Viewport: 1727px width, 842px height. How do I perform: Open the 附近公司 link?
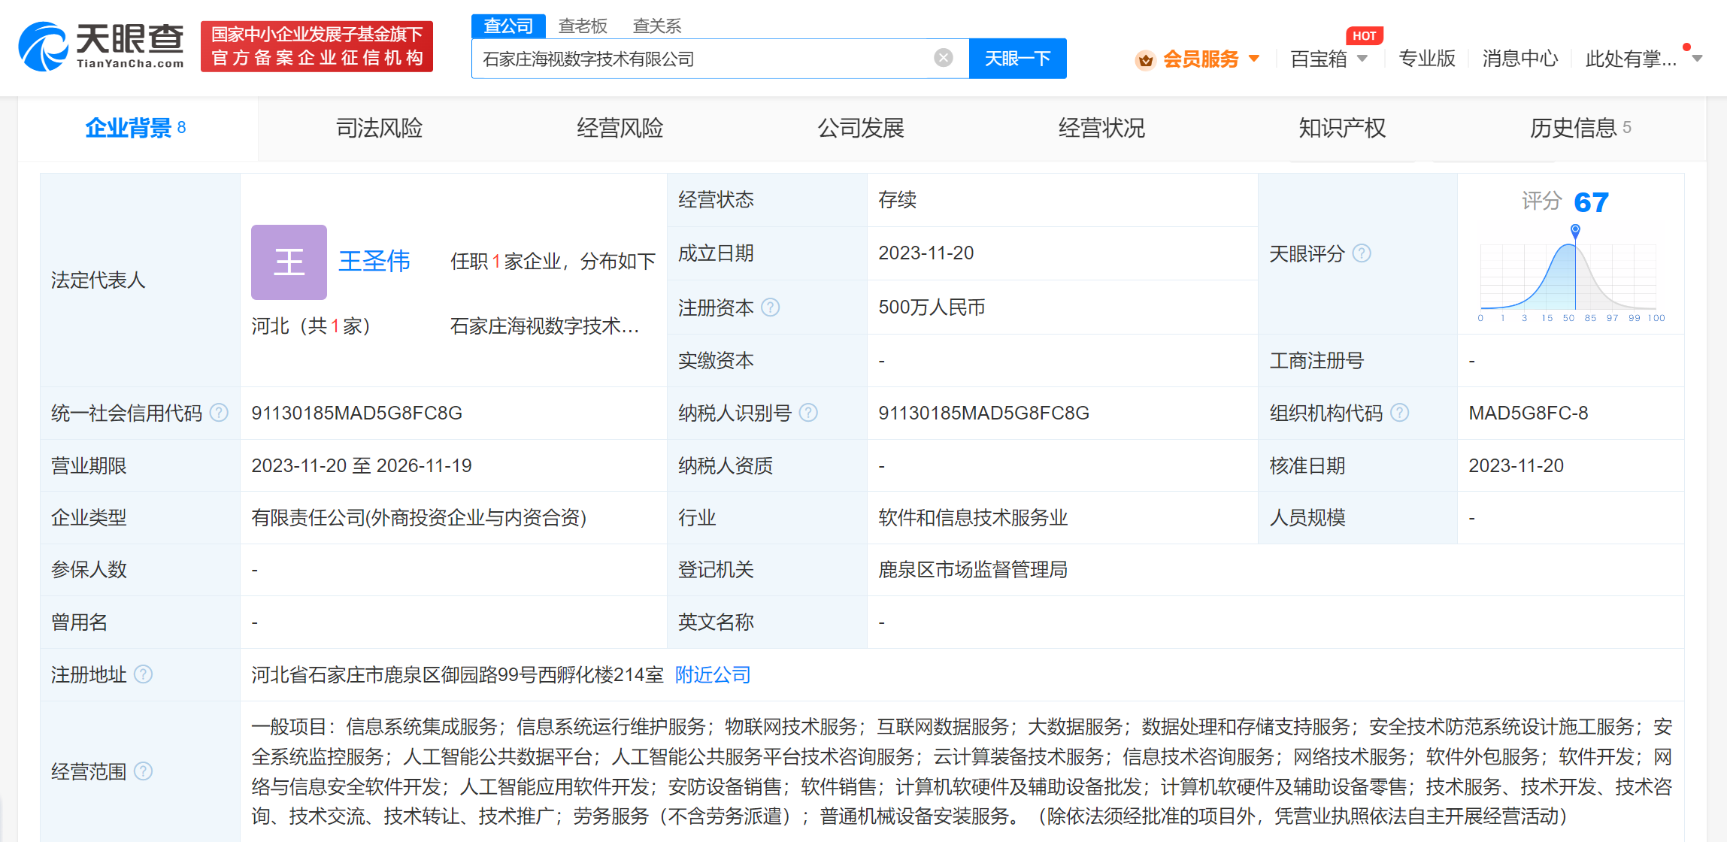click(x=712, y=674)
